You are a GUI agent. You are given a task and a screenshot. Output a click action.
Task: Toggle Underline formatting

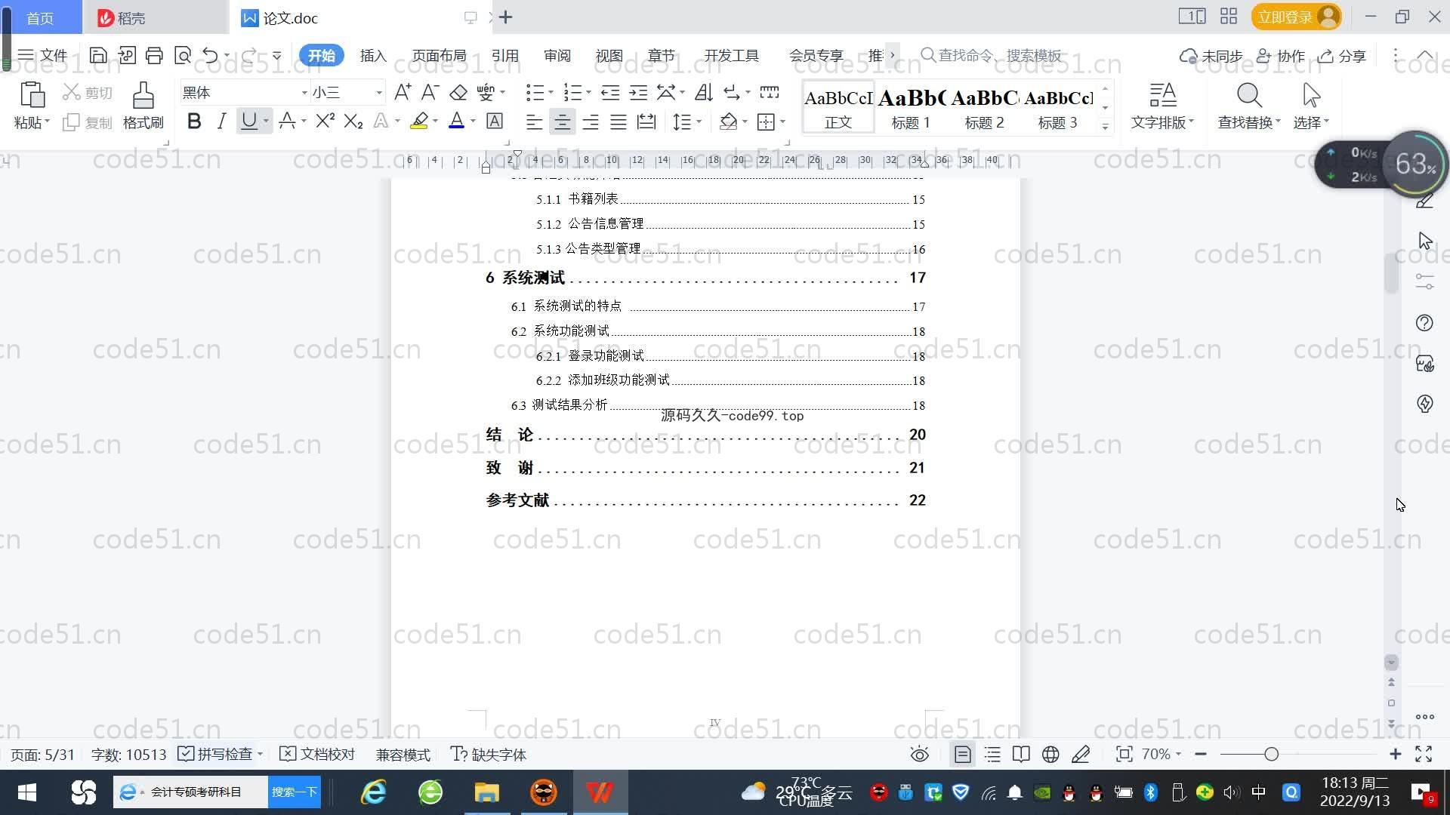(248, 121)
